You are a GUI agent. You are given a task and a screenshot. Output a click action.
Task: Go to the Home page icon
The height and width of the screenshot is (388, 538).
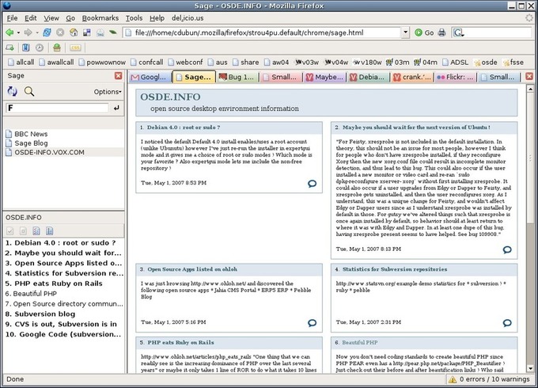(x=74, y=32)
